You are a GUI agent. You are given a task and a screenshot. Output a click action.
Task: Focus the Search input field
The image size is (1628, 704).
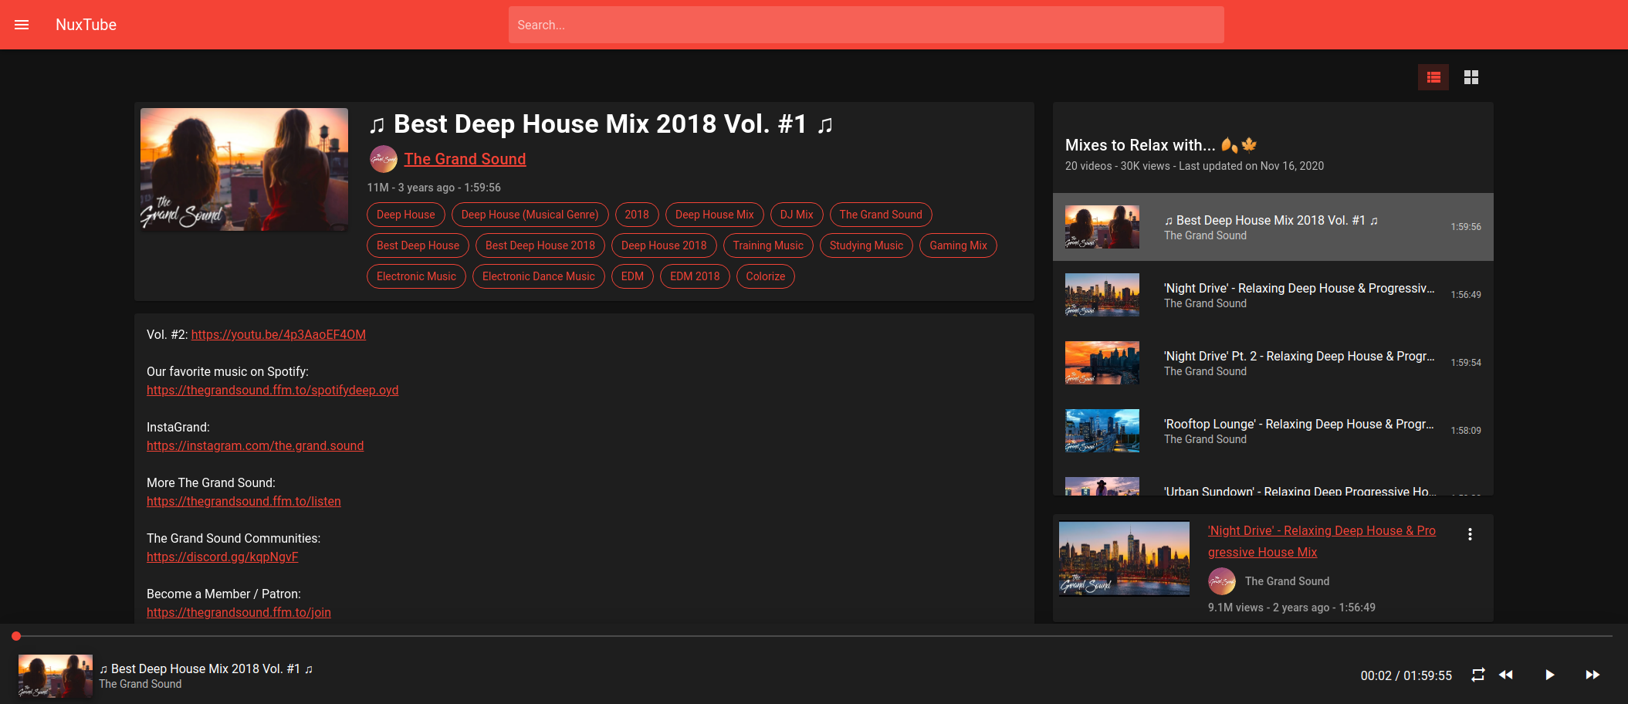point(866,25)
